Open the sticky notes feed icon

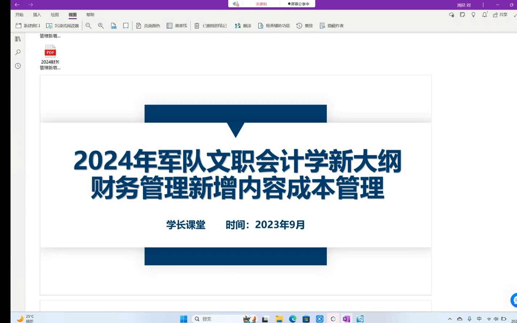462,15
